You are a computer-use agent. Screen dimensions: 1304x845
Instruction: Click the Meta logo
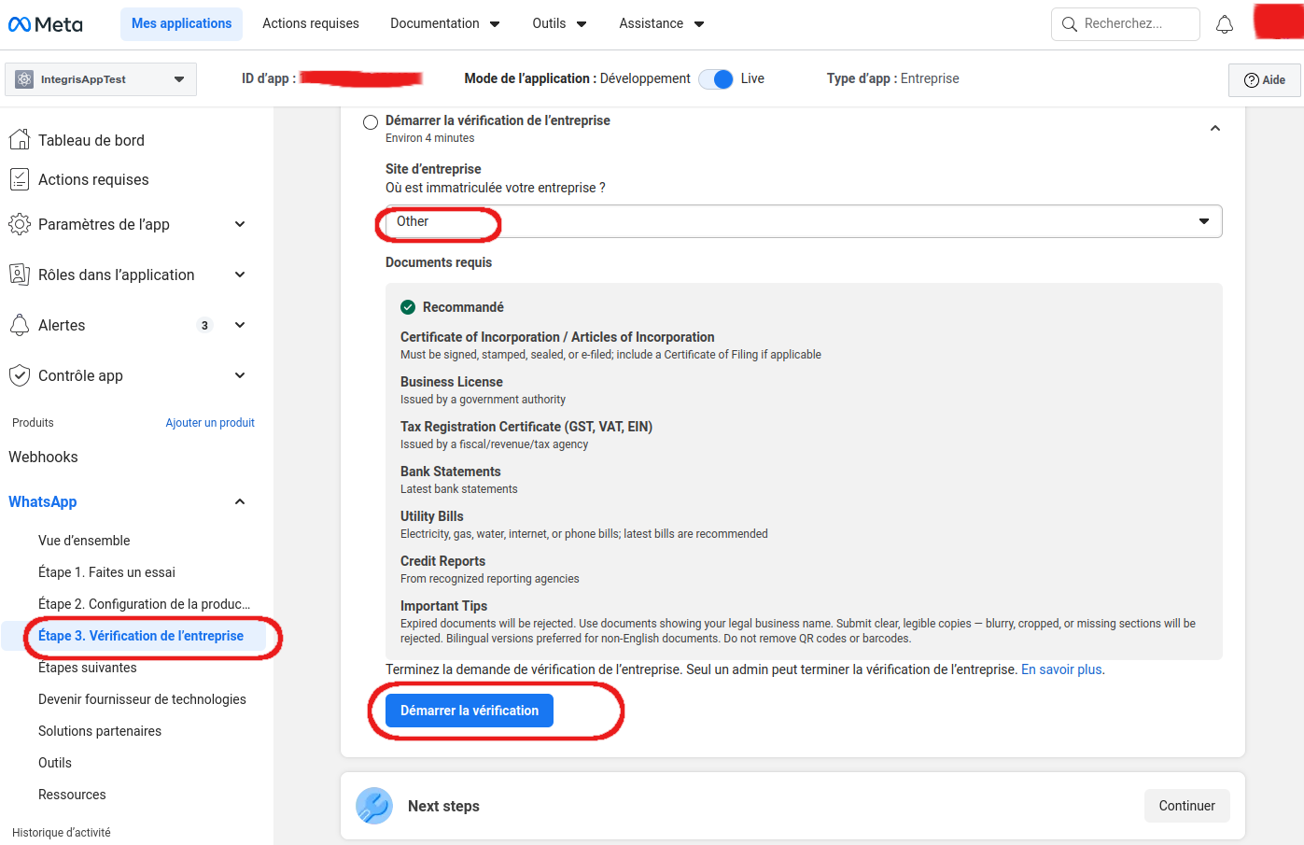tap(46, 24)
